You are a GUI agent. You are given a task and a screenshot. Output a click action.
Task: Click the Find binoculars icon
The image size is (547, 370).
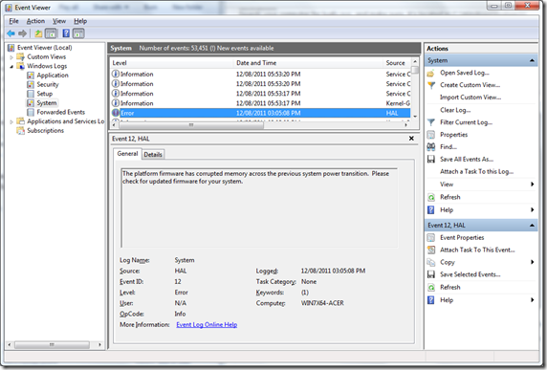(431, 147)
